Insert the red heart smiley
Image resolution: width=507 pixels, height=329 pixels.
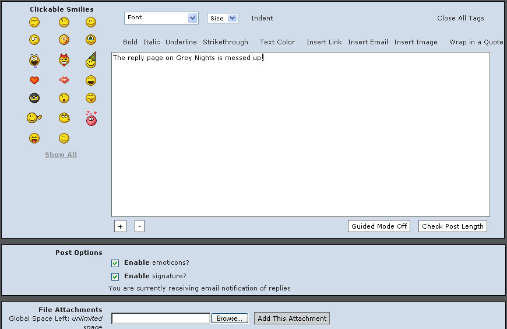tap(34, 80)
